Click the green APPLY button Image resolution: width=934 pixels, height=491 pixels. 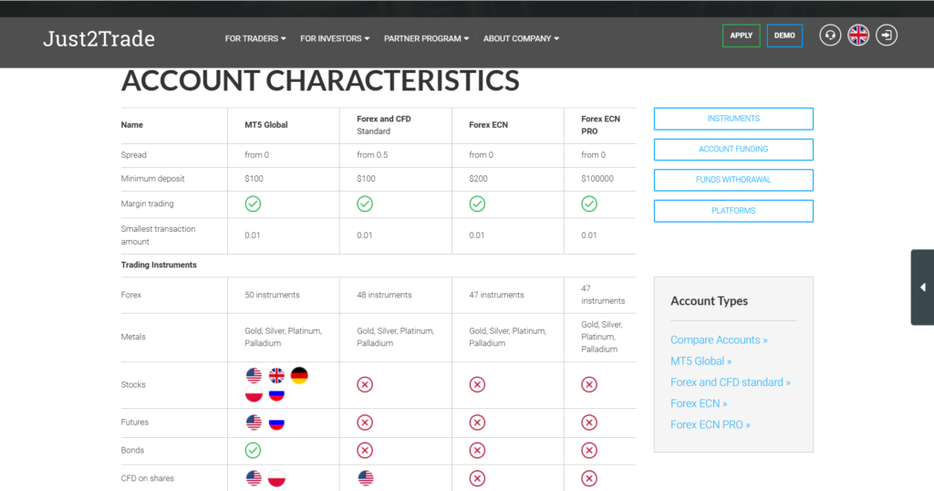741,36
